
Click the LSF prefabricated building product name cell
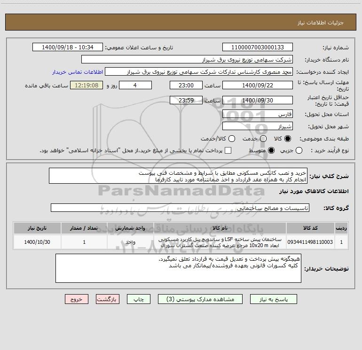click(x=220, y=242)
